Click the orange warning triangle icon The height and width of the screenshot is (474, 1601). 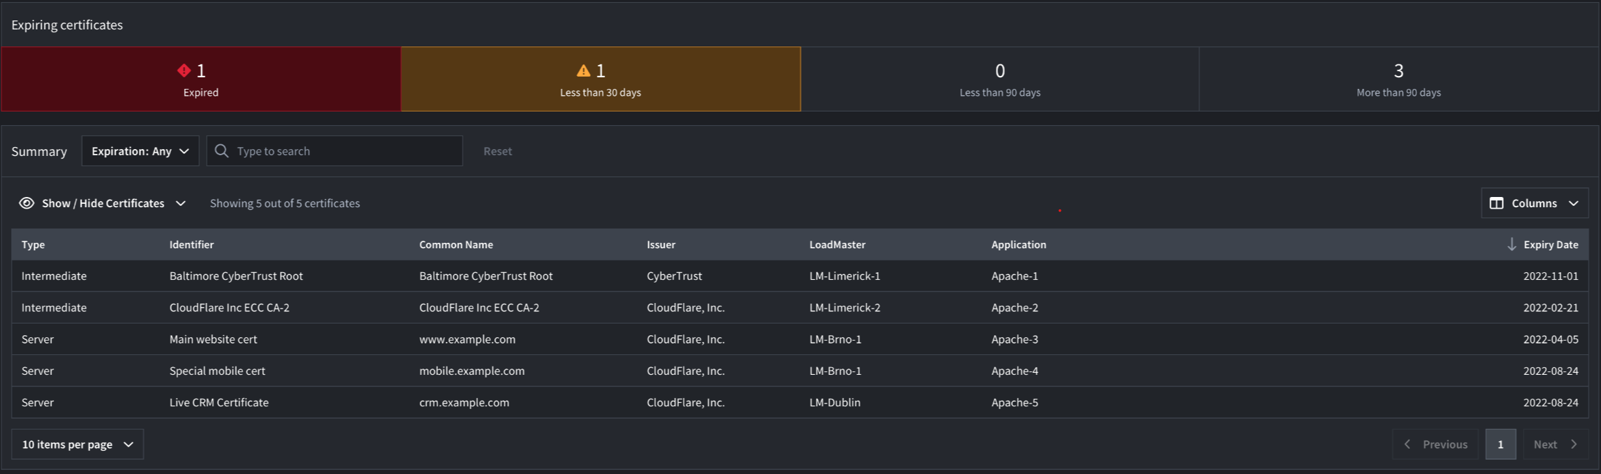583,70
